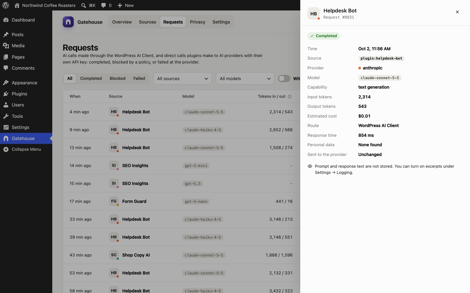The height and width of the screenshot is (293, 470).
Task: Click the 3,146 / 213 token value
Action: 281,219
